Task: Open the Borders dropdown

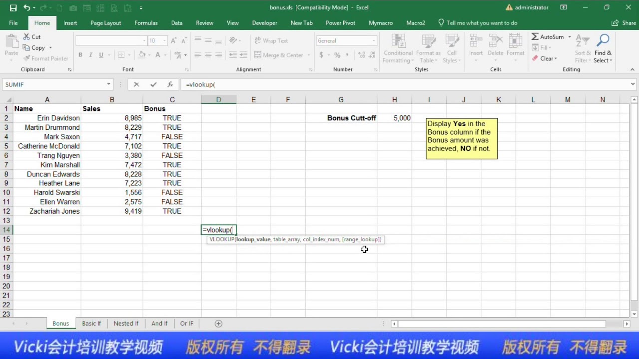Action: [x=129, y=55]
